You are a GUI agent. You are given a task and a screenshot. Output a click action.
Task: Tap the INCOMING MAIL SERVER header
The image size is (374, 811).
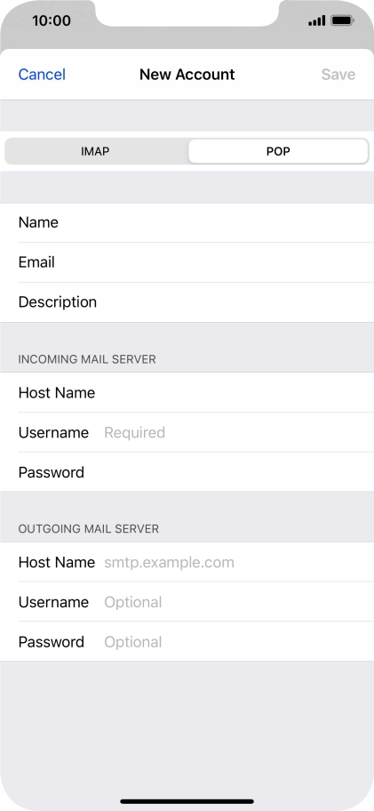(87, 359)
